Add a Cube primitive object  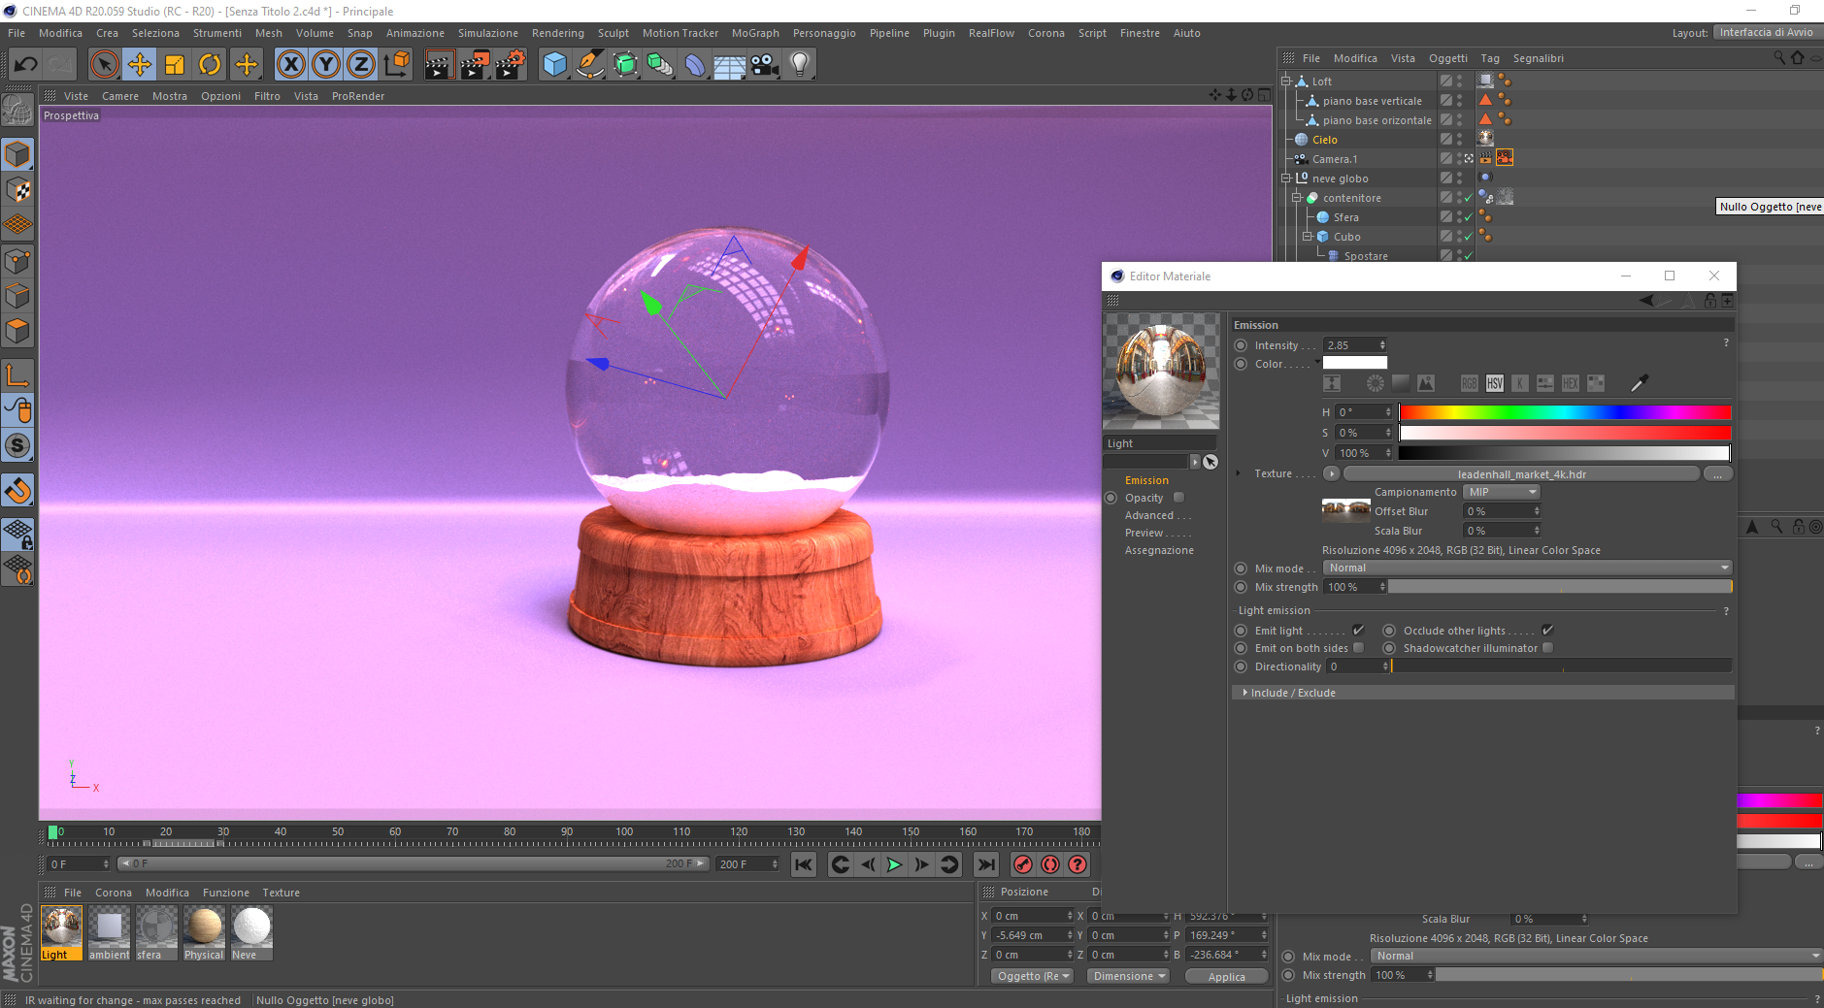pyautogui.click(x=554, y=65)
